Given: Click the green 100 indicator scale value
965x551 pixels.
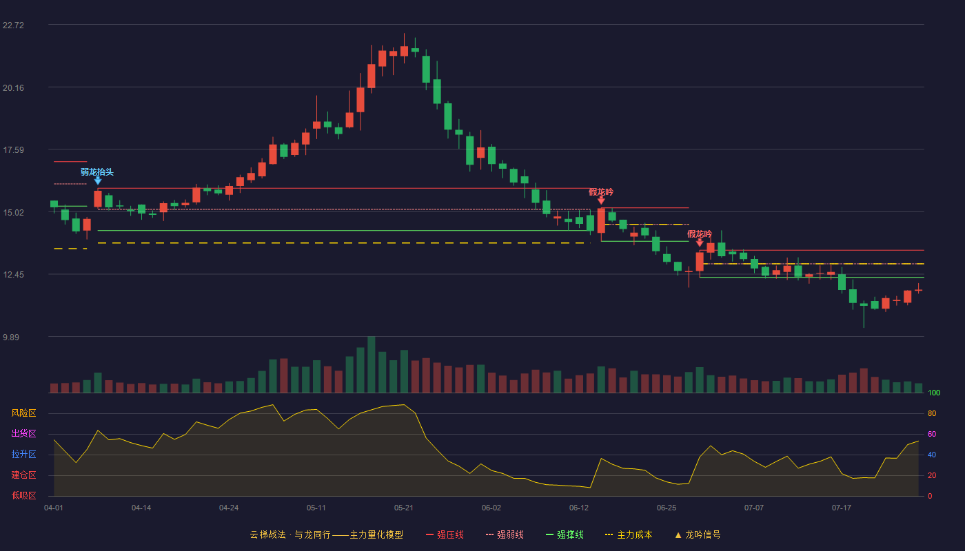Looking at the screenshot, I should (934, 393).
